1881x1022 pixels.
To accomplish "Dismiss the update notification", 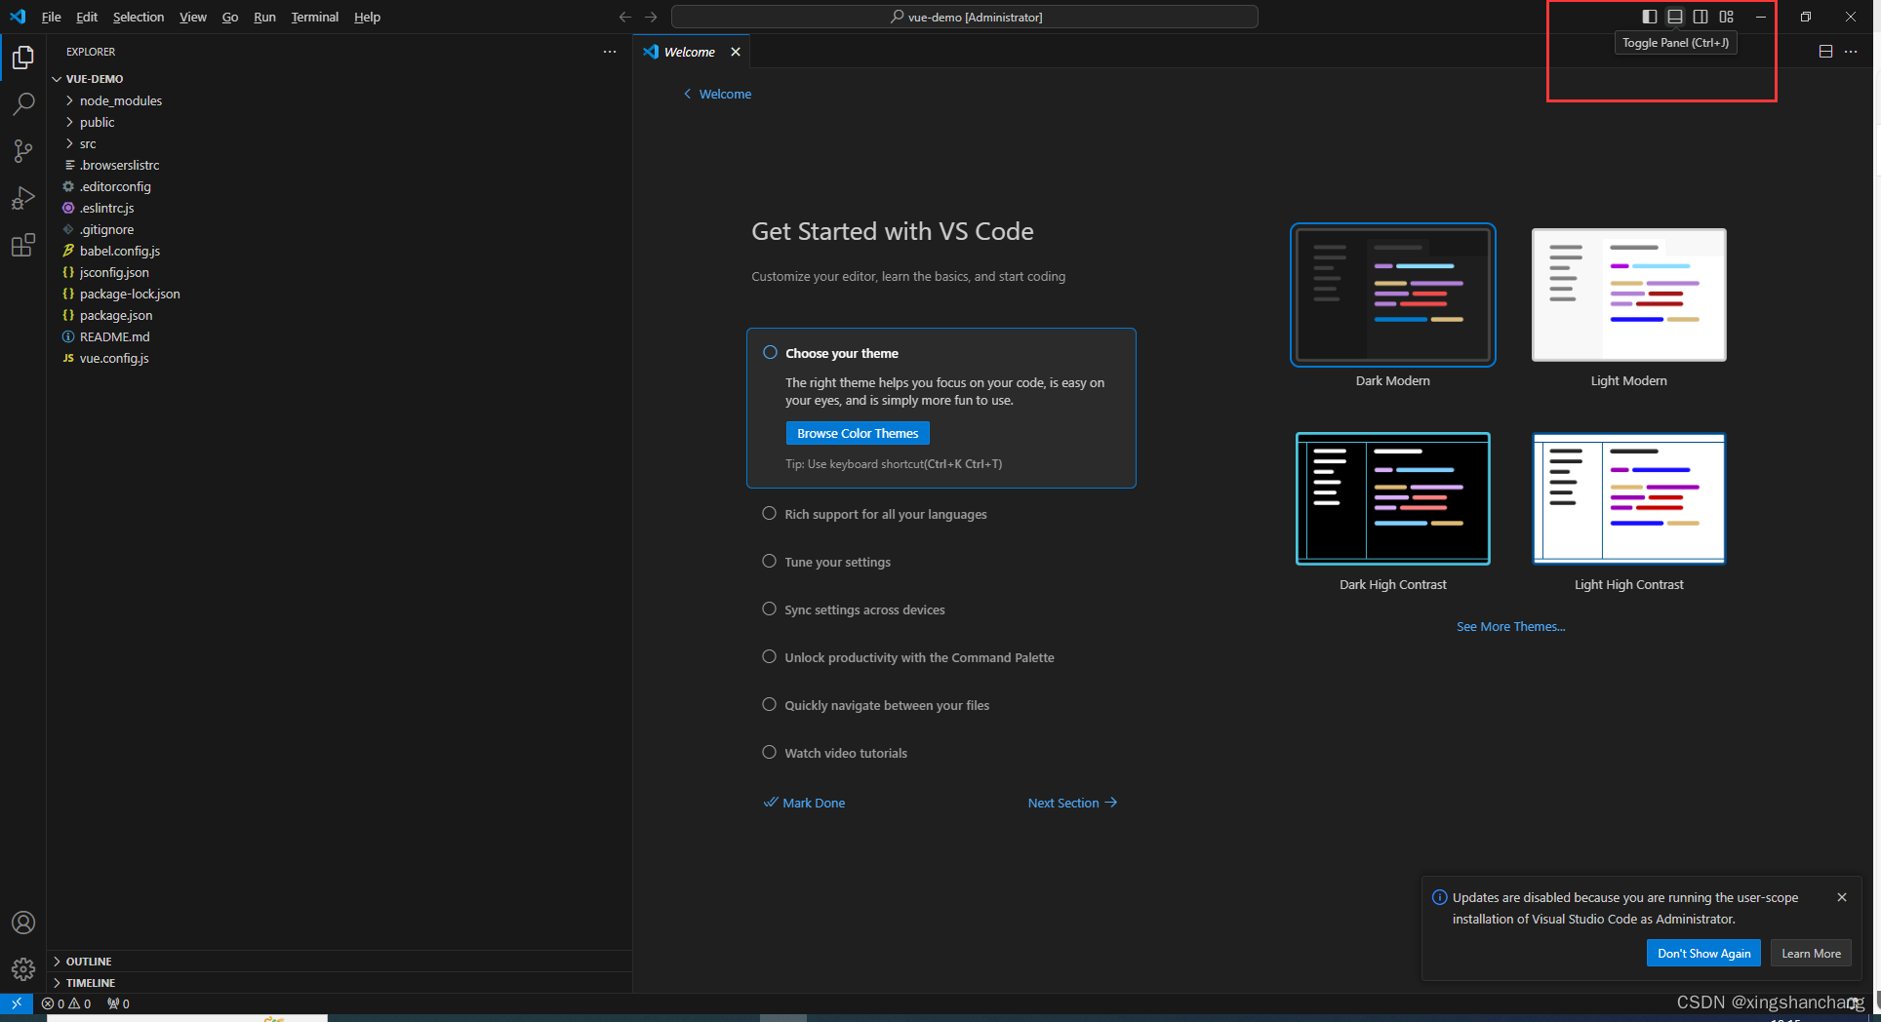I will [1842, 897].
